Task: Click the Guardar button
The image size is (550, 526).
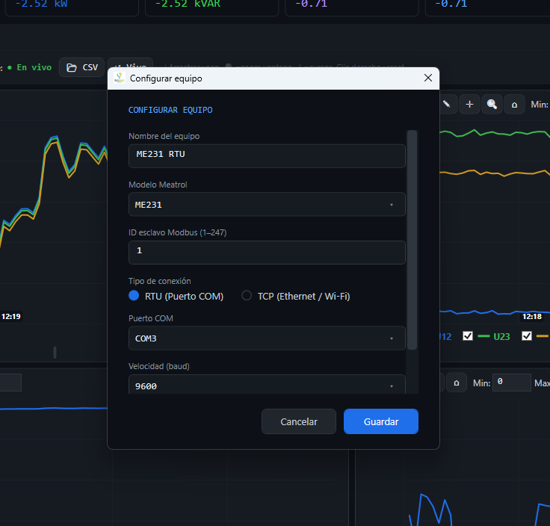Action: [381, 421]
